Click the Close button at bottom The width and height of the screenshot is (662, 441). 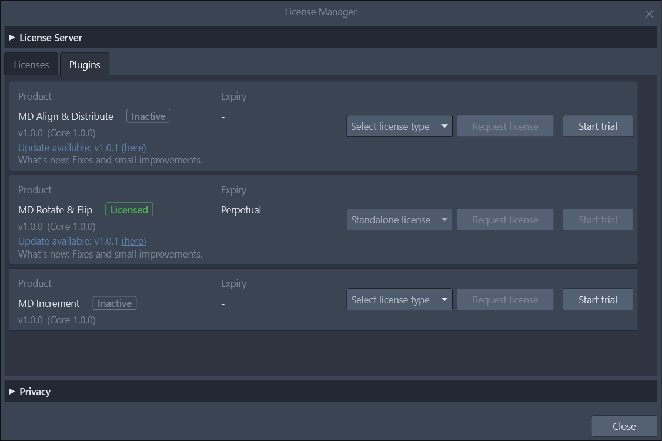[x=624, y=426]
